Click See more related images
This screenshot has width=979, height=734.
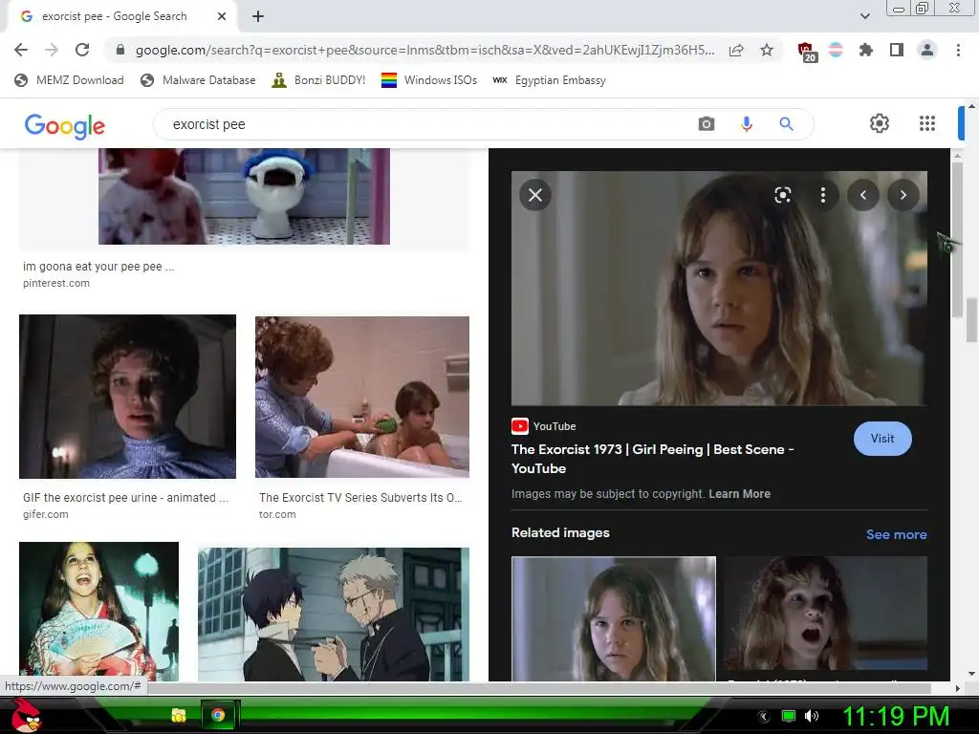pyautogui.click(x=896, y=534)
